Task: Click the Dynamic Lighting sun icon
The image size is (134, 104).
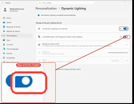Action: click(39, 29)
